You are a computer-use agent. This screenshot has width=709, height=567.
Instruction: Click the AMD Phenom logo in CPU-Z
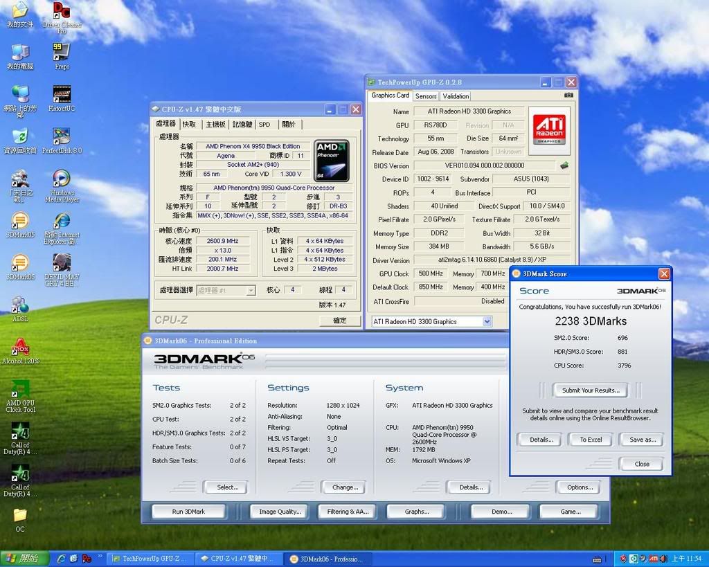tap(332, 161)
